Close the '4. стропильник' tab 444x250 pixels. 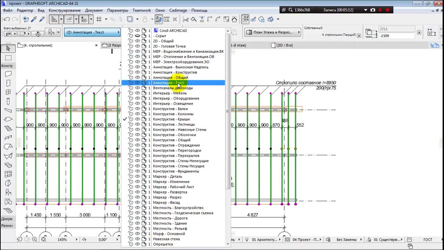pos(96,45)
